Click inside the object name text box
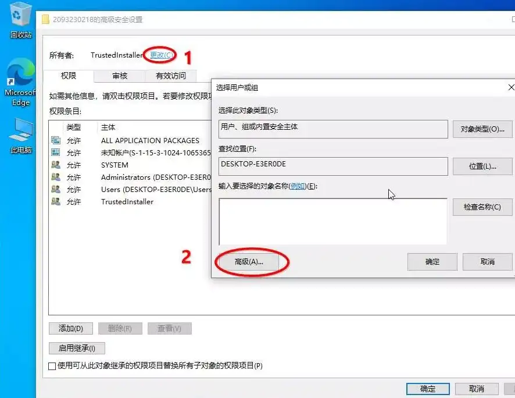This screenshot has width=515, height=398. (x=332, y=221)
